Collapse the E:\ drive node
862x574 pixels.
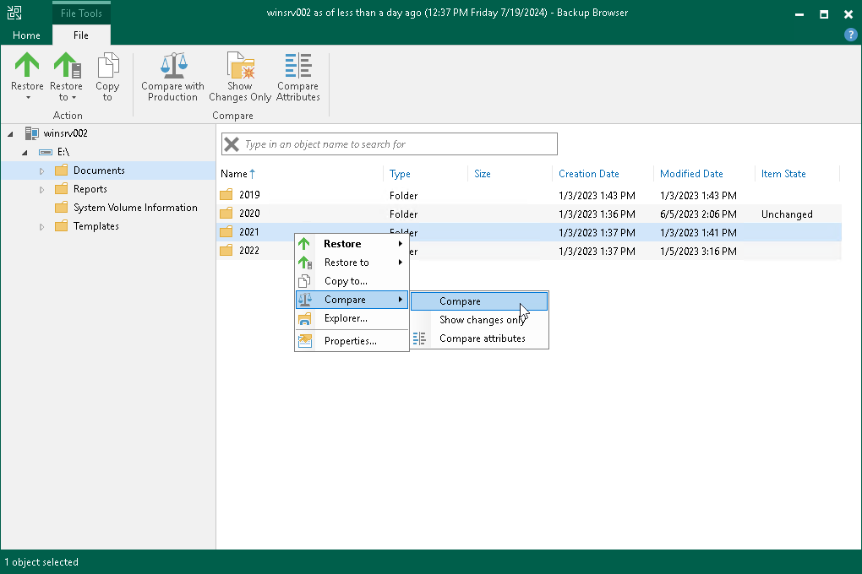25,152
